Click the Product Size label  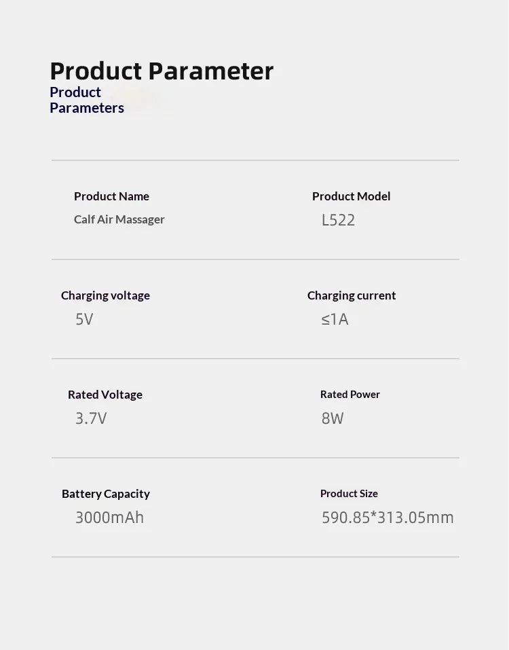(349, 493)
